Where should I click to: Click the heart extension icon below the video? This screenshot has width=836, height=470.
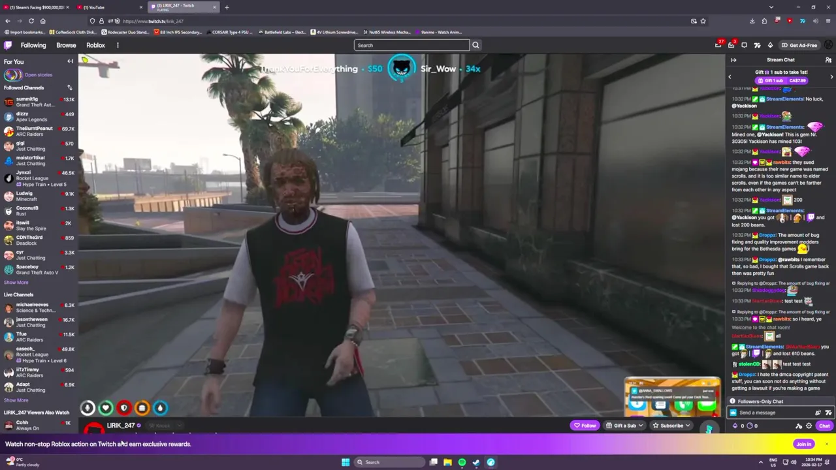105,408
